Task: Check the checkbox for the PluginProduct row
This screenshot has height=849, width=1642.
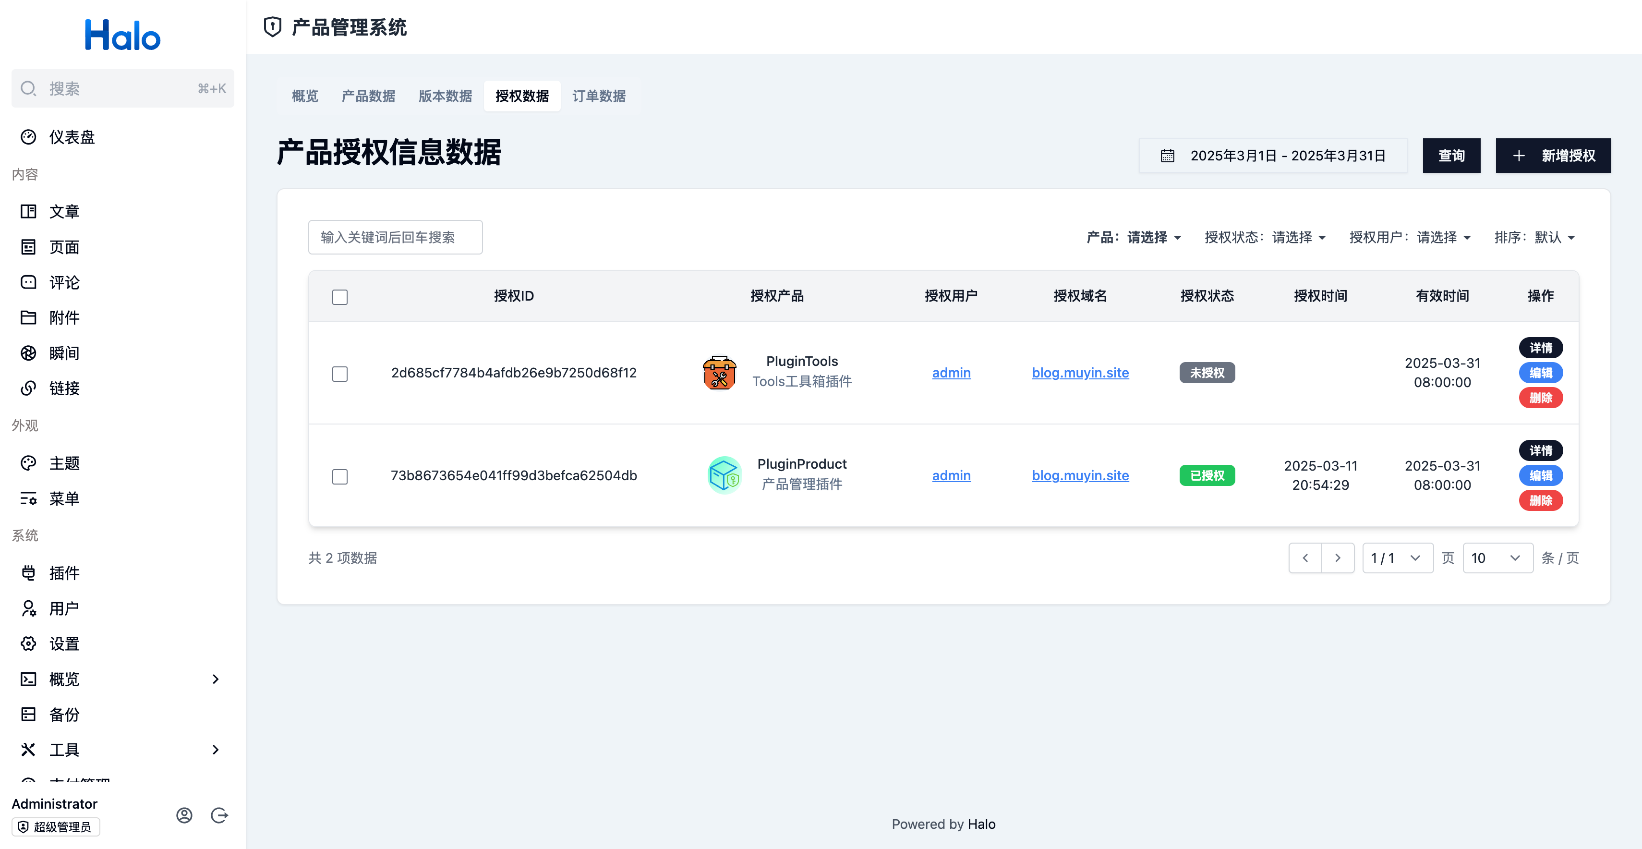Action: click(x=340, y=476)
